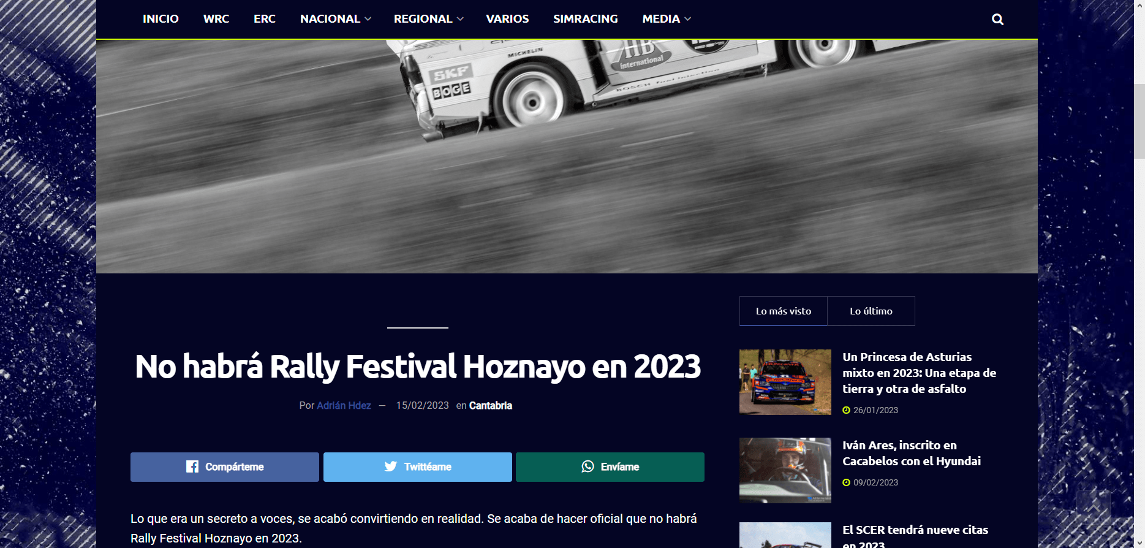Expand the REGIONAL menu chevron
The image size is (1145, 548).
[460, 19]
